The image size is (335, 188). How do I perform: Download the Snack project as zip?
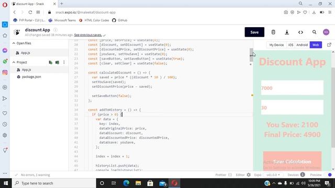click(x=287, y=32)
